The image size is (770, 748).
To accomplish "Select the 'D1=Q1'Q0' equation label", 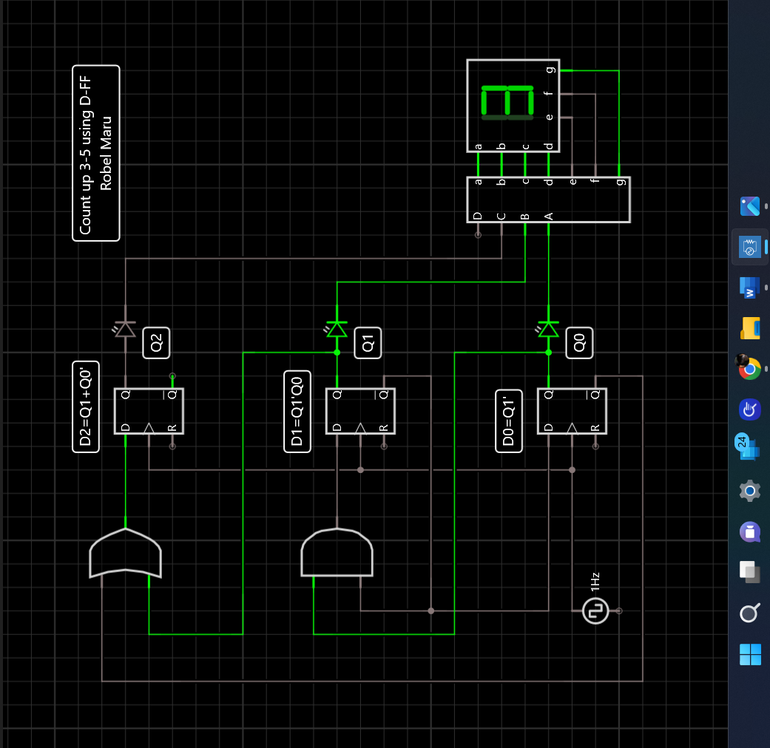I will 297,412.
